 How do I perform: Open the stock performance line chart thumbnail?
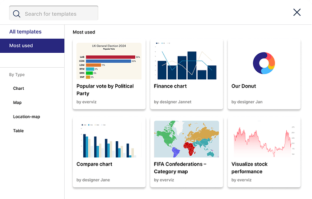tap(264, 139)
